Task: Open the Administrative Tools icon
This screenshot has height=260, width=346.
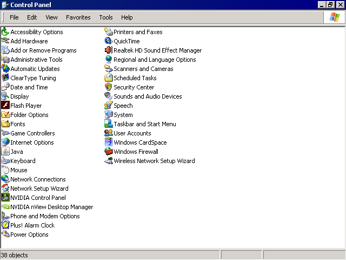Action: [5, 60]
